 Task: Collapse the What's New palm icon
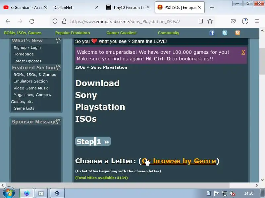58,41
